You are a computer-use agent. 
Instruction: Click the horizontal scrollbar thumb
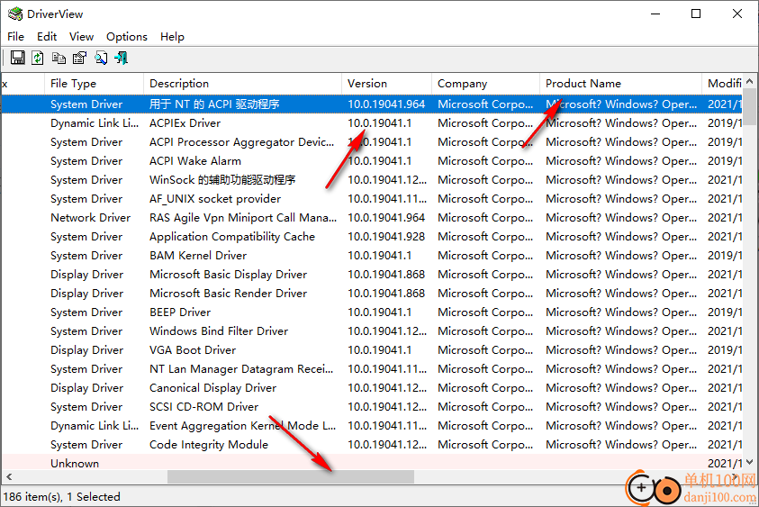click(291, 477)
